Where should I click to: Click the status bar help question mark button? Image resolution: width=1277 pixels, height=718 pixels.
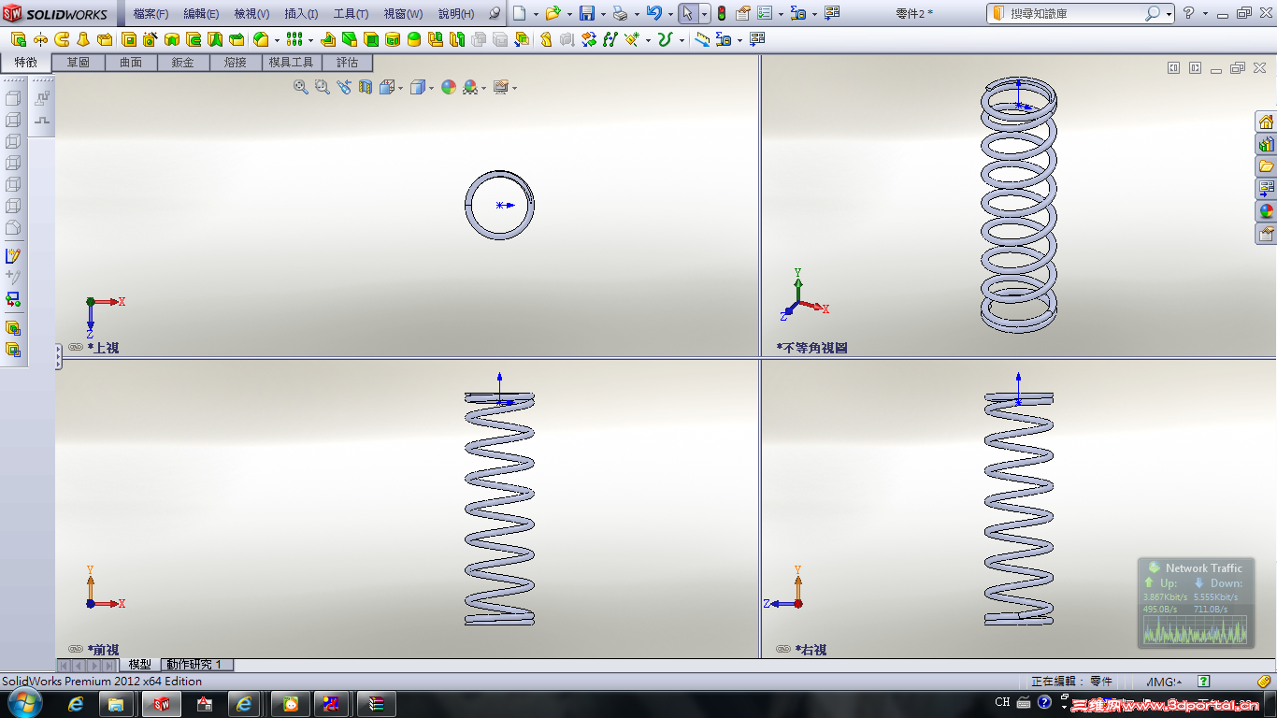coord(1204,682)
